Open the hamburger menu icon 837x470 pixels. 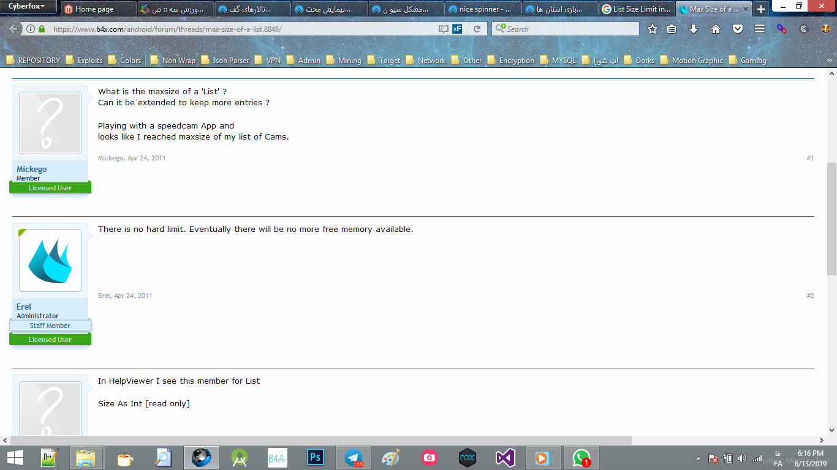[x=760, y=29]
